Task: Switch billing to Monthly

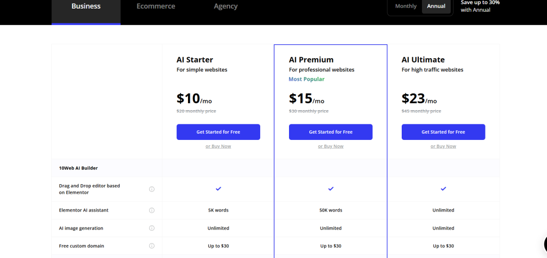Action: coord(406,6)
